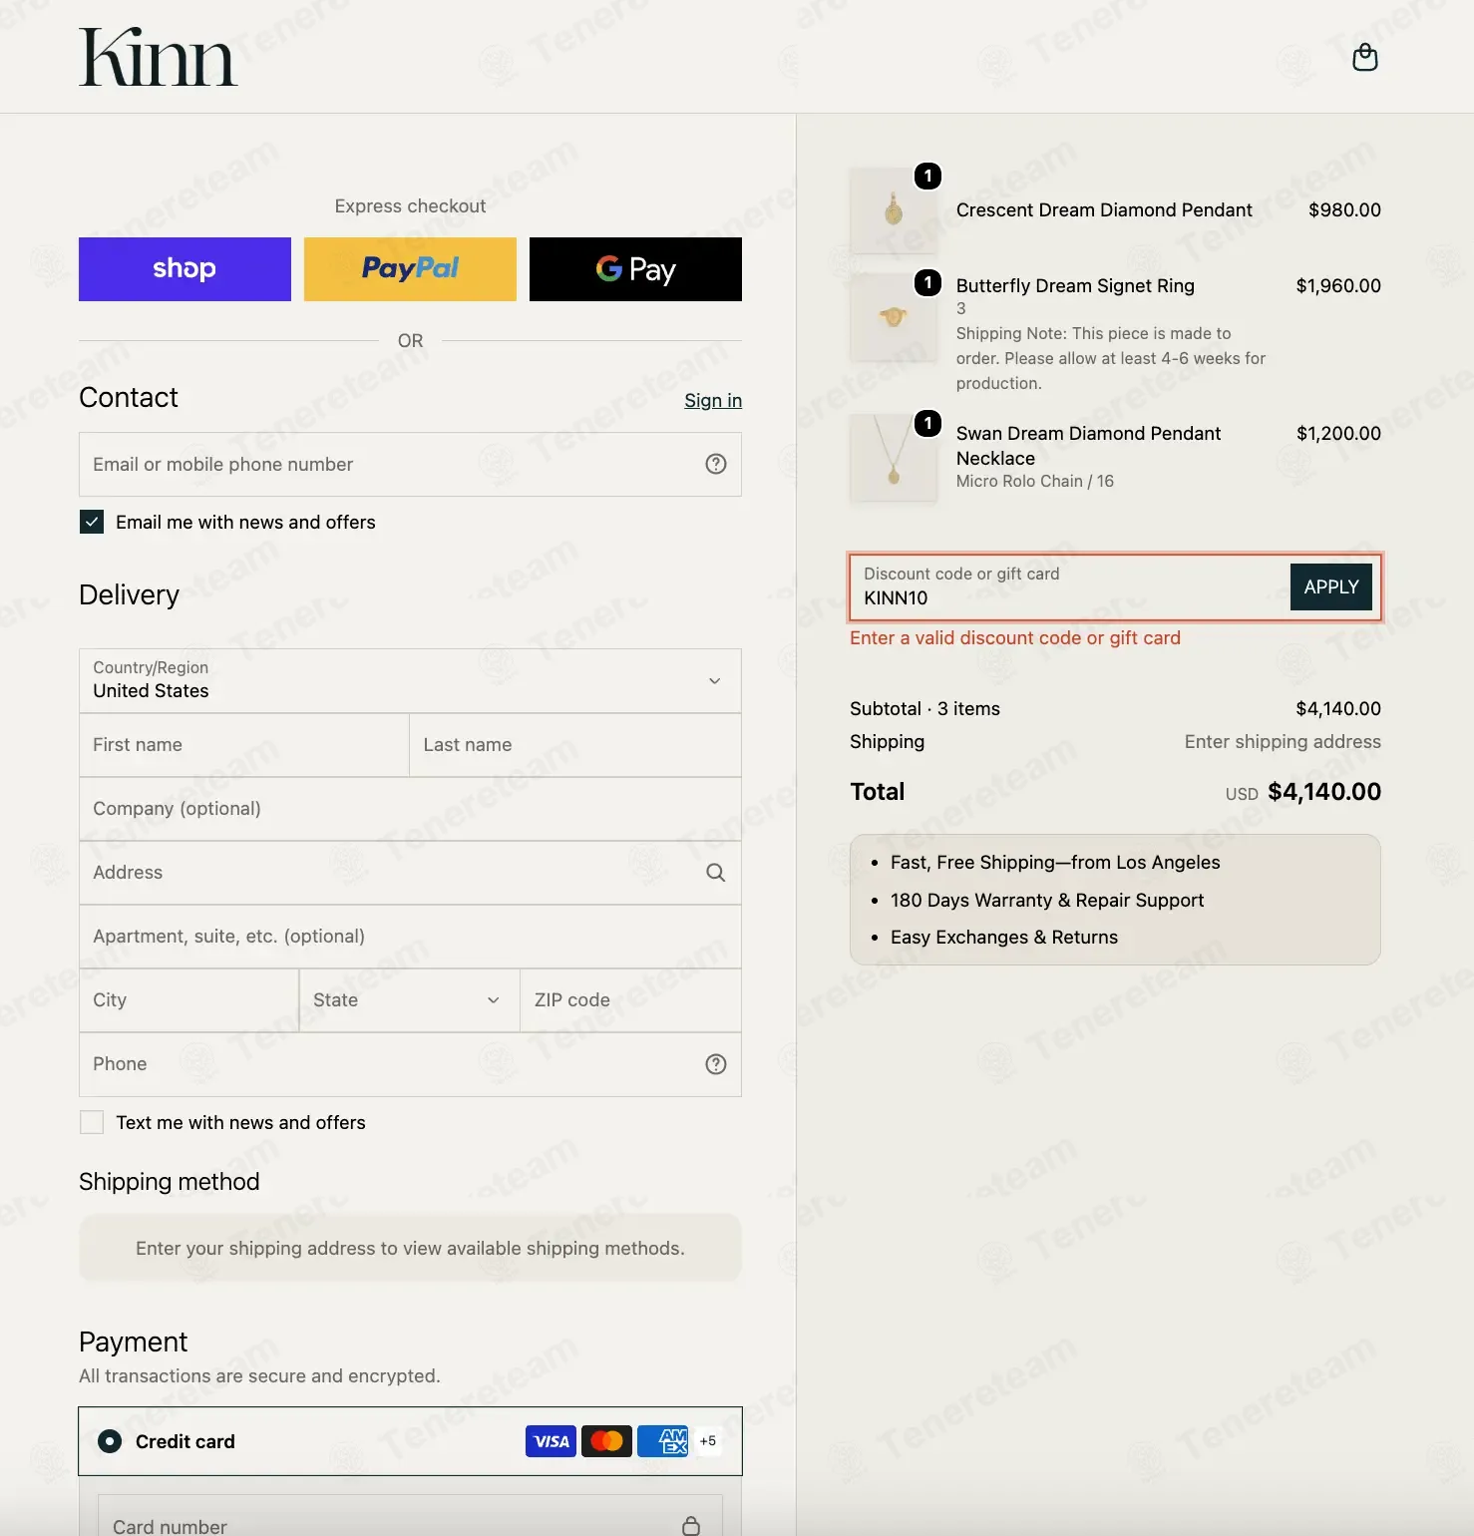1474x1536 pixels.
Task: Click the Crescent Dream Diamond Pendant thumbnail
Action: (894, 210)
